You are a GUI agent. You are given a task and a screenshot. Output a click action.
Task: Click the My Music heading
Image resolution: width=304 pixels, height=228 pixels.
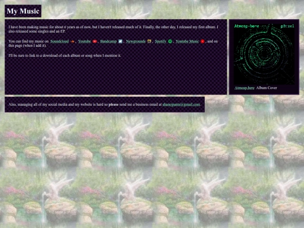[23, 11]
